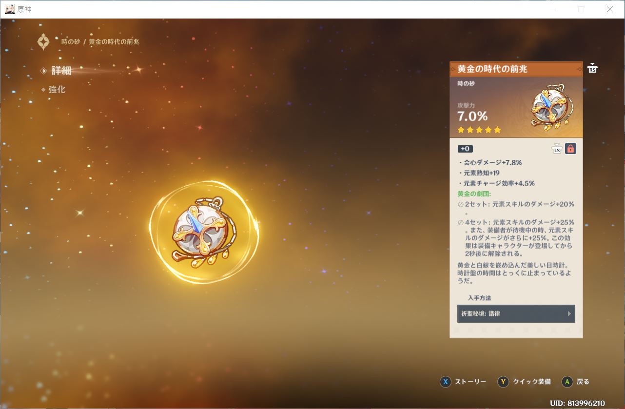Switch to the 強化 tab
Image resolution: width=625 pixels, height=409 pixels.
[x=57, y=90]
